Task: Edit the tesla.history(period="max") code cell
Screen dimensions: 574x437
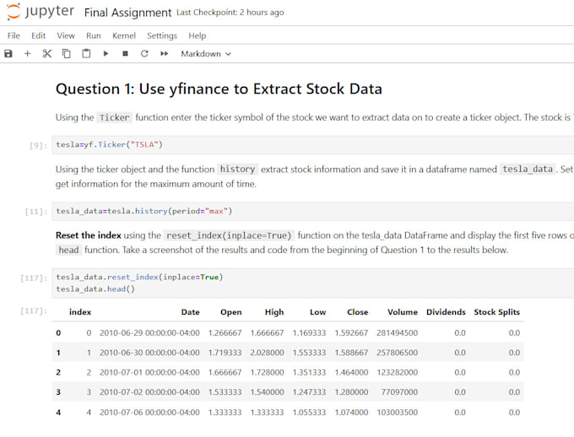Action: click(x=313, y=211)
